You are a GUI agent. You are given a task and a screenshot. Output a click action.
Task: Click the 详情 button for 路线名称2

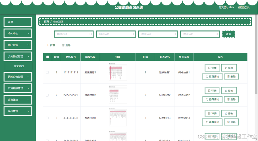pos(212,91)
